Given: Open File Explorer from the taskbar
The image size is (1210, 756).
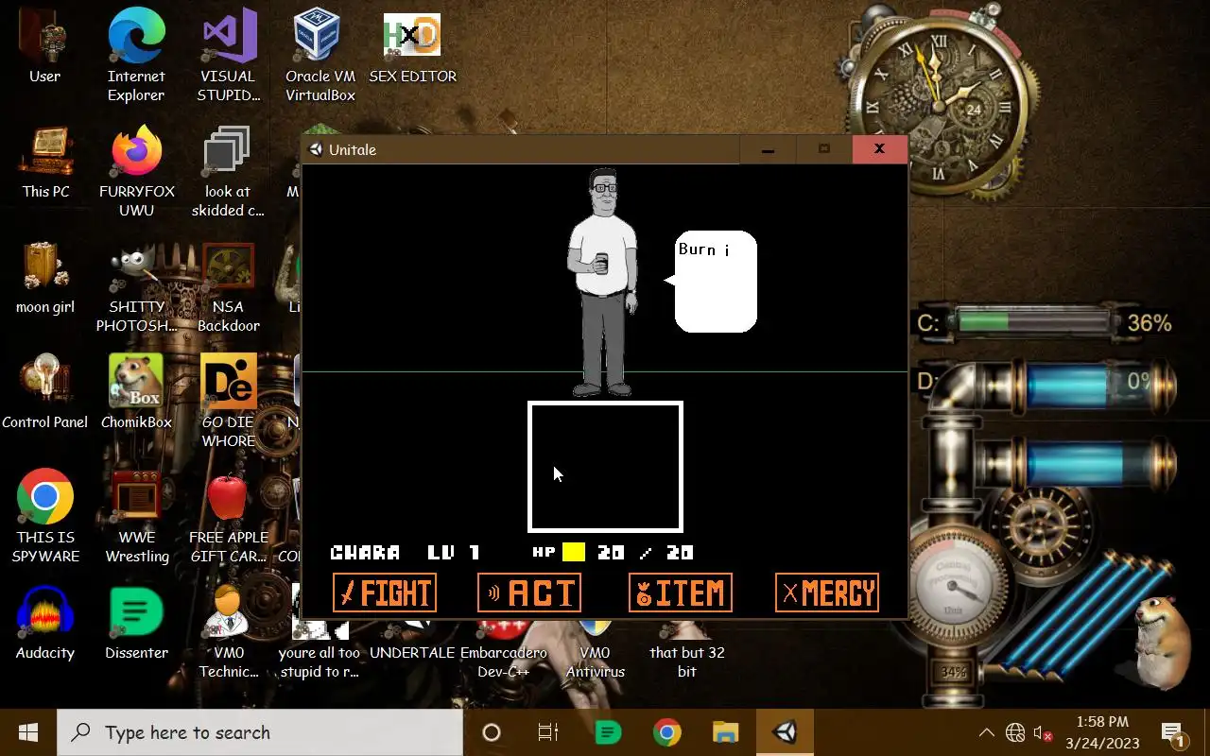Looking at the screenshot, I should pos(725,732).
